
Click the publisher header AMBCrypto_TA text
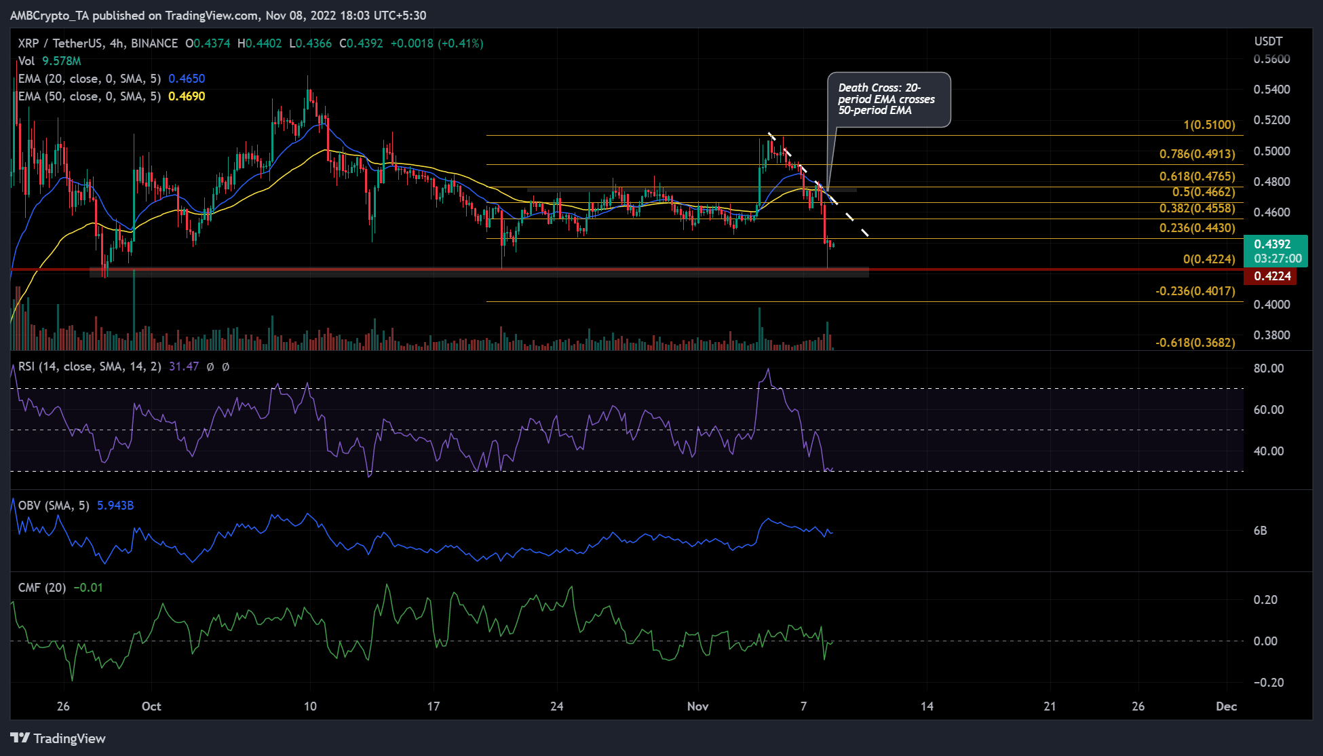50,16
